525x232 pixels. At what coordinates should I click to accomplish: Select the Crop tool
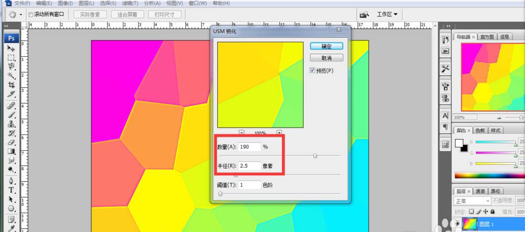pyautogui.click(x=11, y=85)
